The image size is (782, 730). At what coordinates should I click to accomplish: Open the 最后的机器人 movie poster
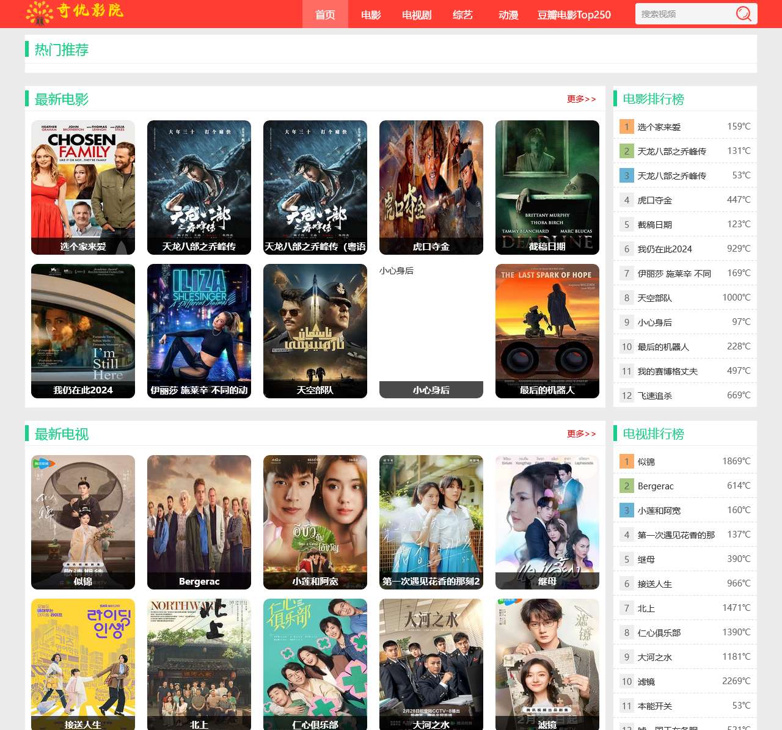click(547, 330)
